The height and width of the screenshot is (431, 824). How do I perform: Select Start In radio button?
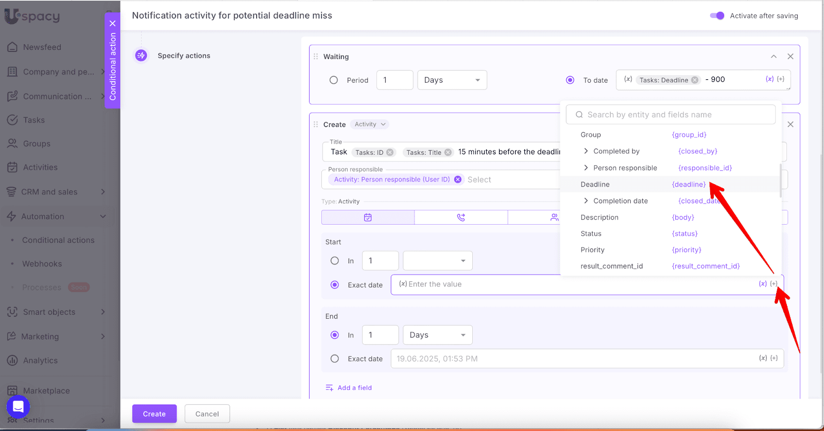pyautogui.click(x=335, y=261)
